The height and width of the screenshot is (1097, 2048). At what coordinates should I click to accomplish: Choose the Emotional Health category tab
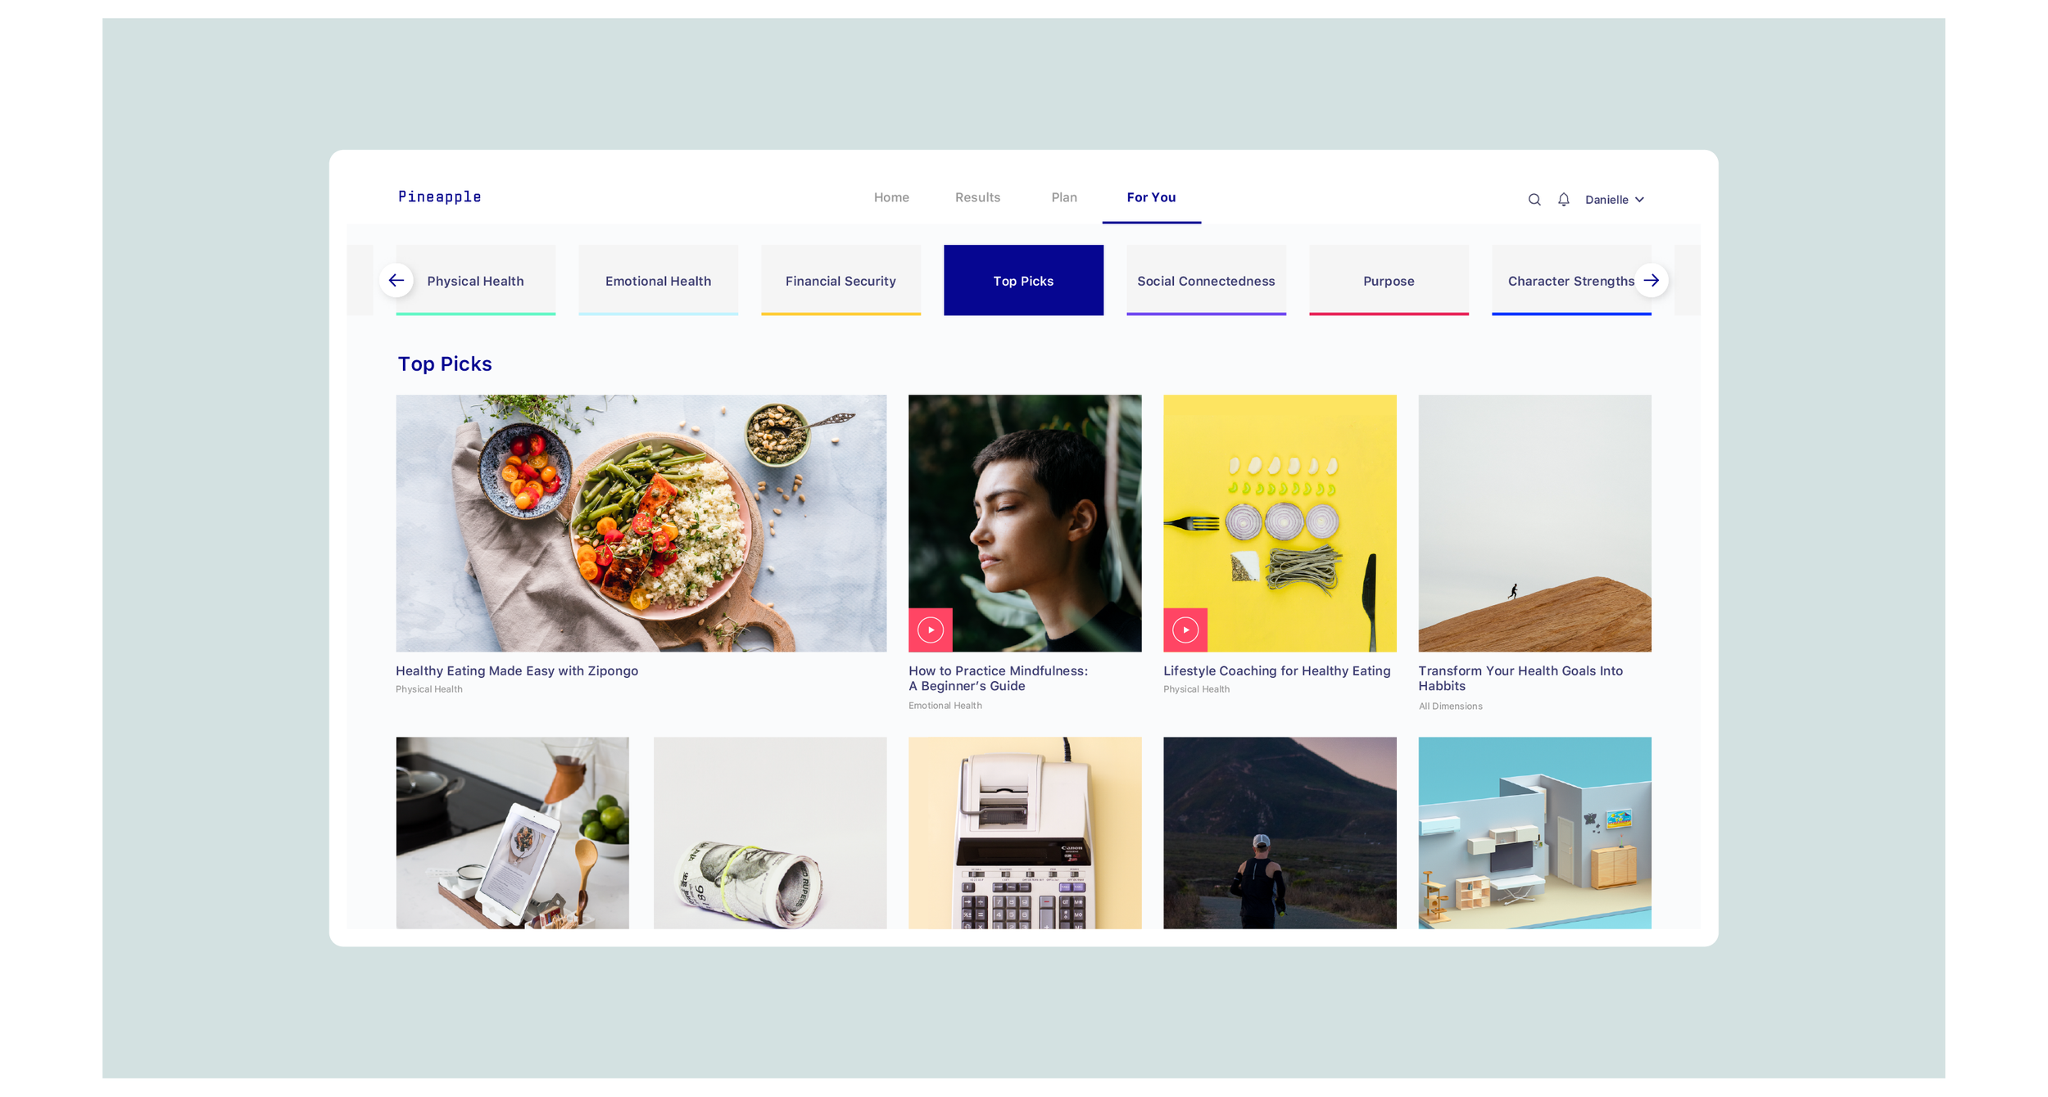click(658, 280)
